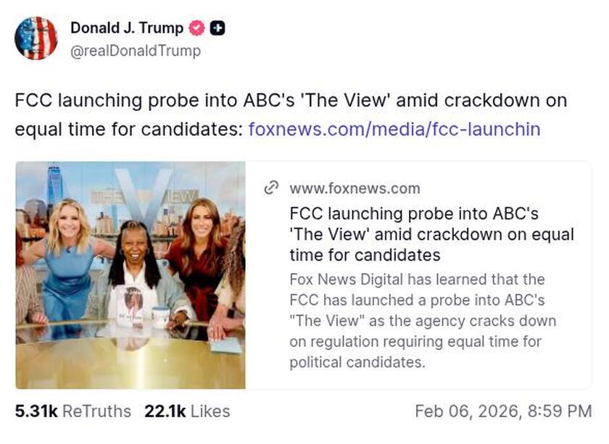Open the Donald J. Trump profile name
Image resolution: width=609 pixels, height=444 pixels.
pos(127,28)
